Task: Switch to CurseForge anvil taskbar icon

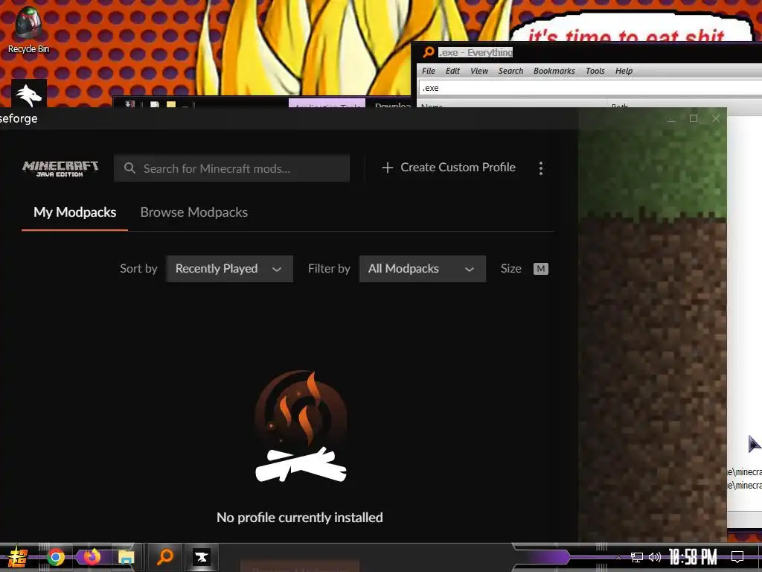Action: click(201, 557)
